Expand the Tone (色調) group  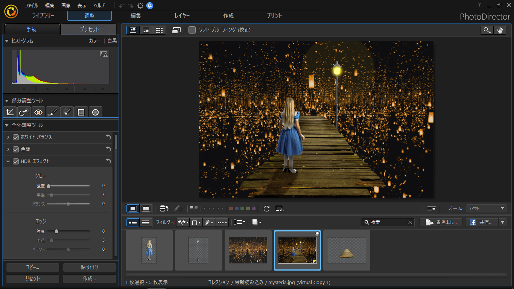pos(8,149)
